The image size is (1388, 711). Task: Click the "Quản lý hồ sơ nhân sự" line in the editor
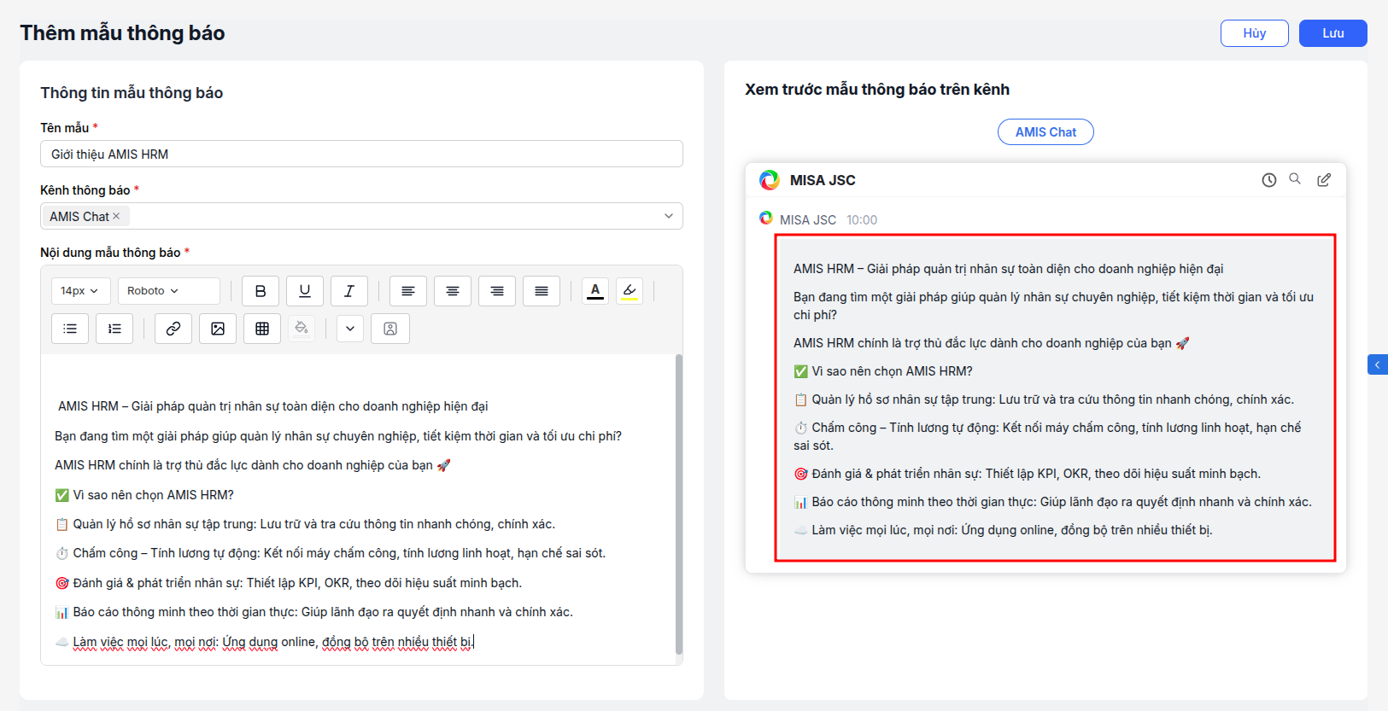point(305,524)
